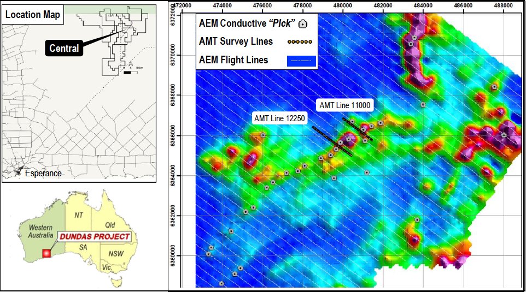This screenshot has width=526, height=292.
Task: Select the "DUNDAS PROJECT" label box
Action: 95,237
